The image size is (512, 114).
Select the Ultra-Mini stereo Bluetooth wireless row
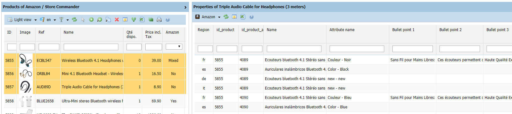click(95, 101)
